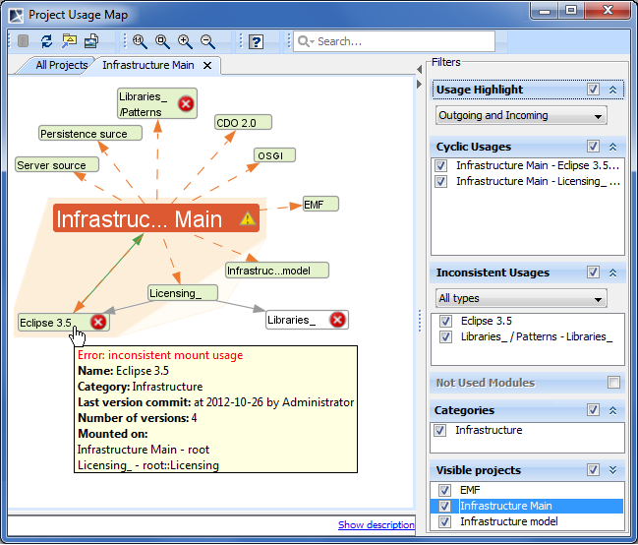
Task: Toggle the Categories filter checkbox
Action: pos(593,410)
